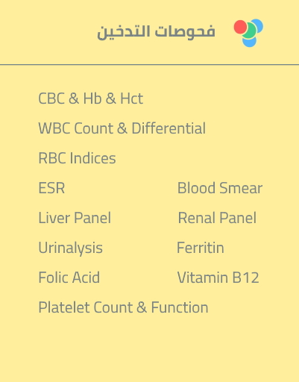Click the green circle in the logo
The width and height of the screenshot is (299, 382).
point(249,31)
